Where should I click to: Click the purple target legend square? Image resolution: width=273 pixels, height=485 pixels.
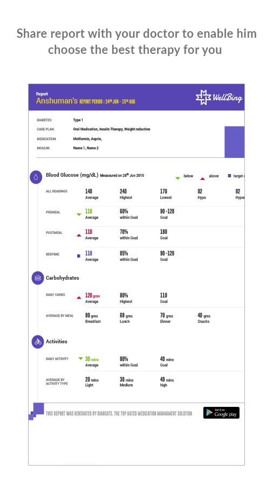229,176
